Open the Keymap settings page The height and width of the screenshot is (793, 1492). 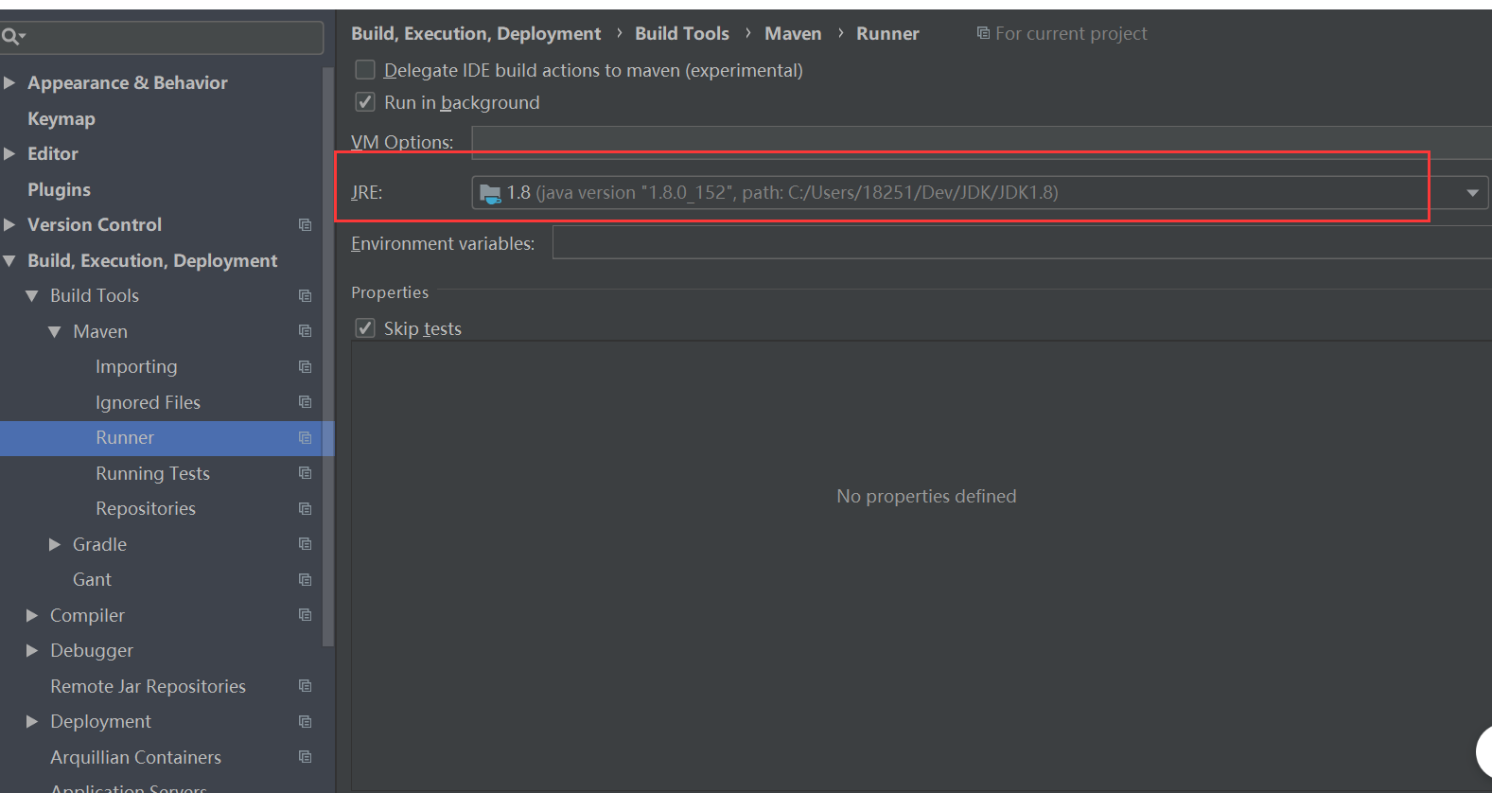(x=61, y=118)
